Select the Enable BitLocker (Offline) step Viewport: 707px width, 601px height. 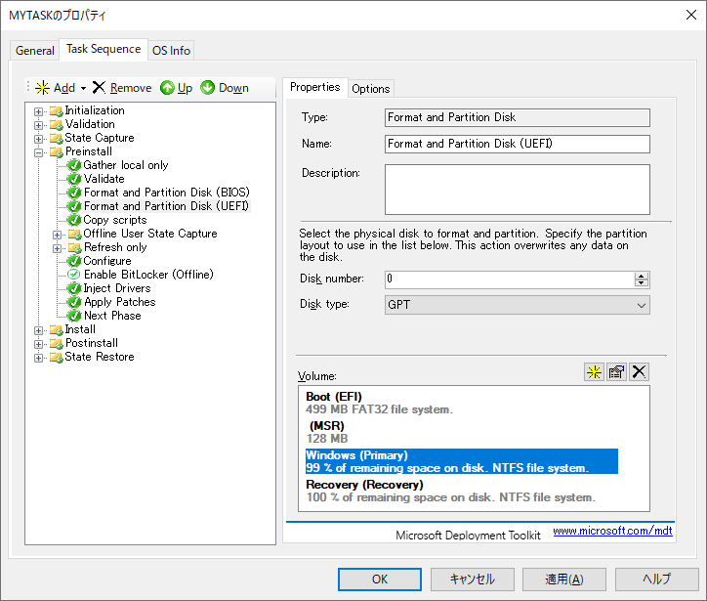click(x=148, y=275)
